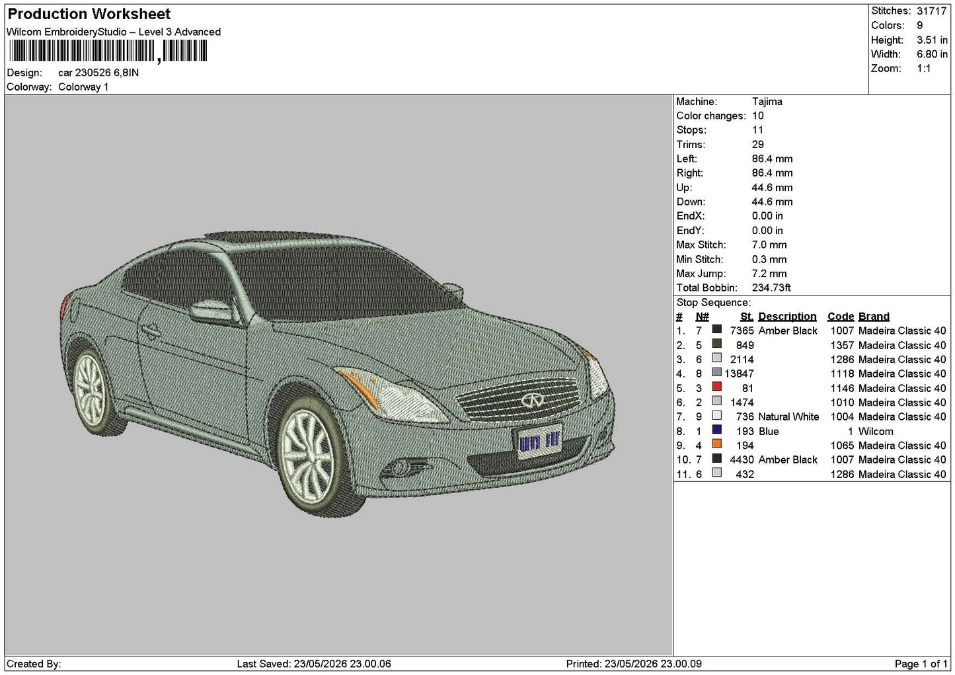Image resolution: width=955 pixels, height=675 pixels.
Task: Select stitch count '13847' in stop row 4
Action: click(739, 374)
